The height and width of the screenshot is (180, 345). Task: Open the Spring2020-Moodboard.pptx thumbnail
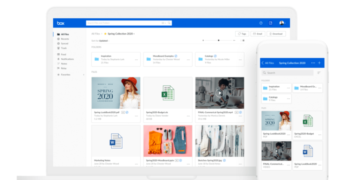(168, 141)
